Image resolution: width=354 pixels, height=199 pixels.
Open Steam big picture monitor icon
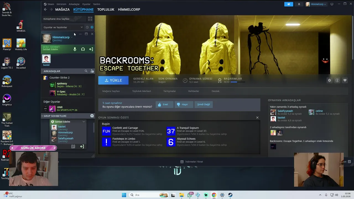click(x=332, y=4)
